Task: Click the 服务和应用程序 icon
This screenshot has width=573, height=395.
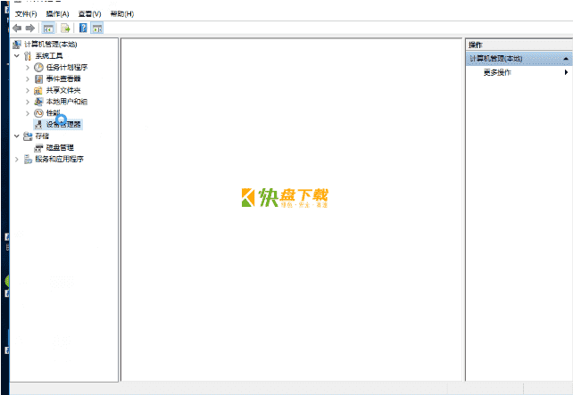Action: [x=28, y=160]
